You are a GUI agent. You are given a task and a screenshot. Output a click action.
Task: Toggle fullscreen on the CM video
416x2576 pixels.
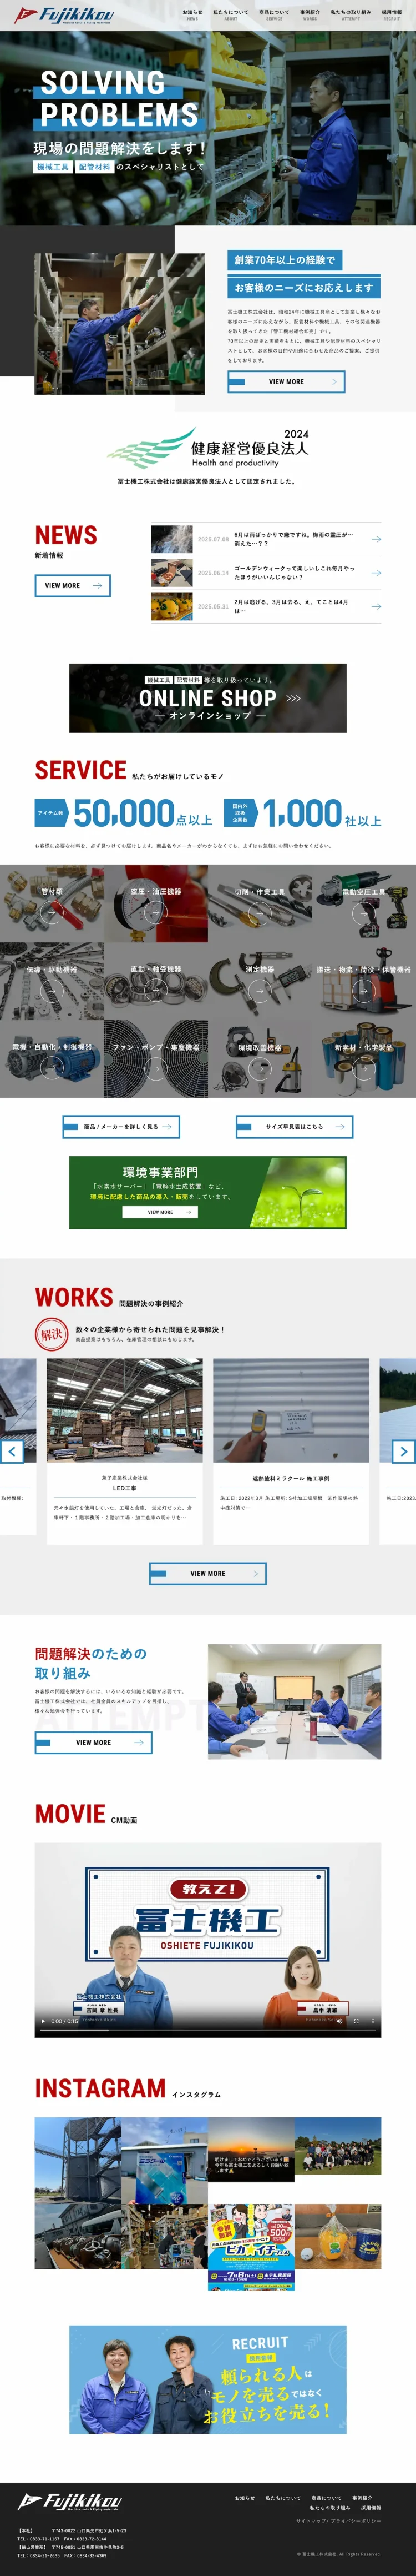point(356,2021)
